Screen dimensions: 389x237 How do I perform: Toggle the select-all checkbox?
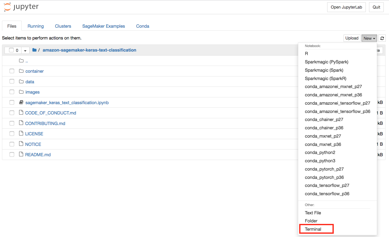[11, 50]
